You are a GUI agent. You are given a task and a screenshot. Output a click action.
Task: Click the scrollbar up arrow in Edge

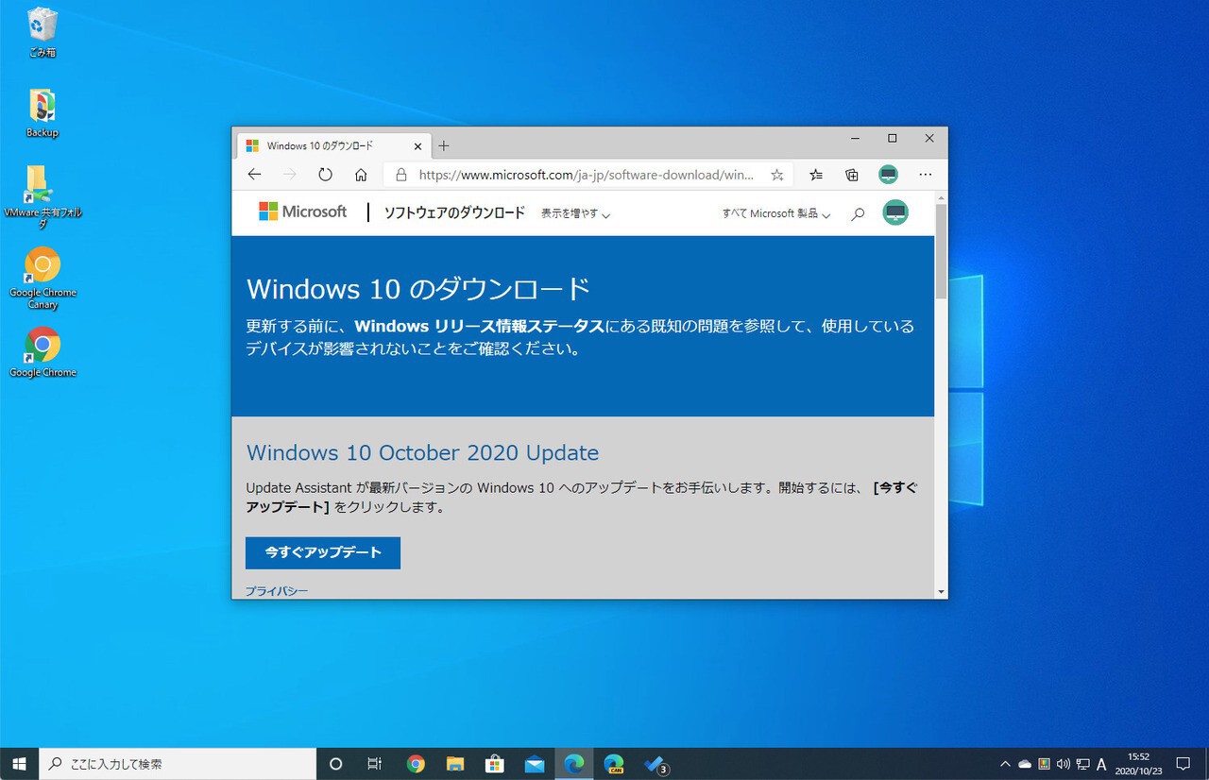[941, 197]
